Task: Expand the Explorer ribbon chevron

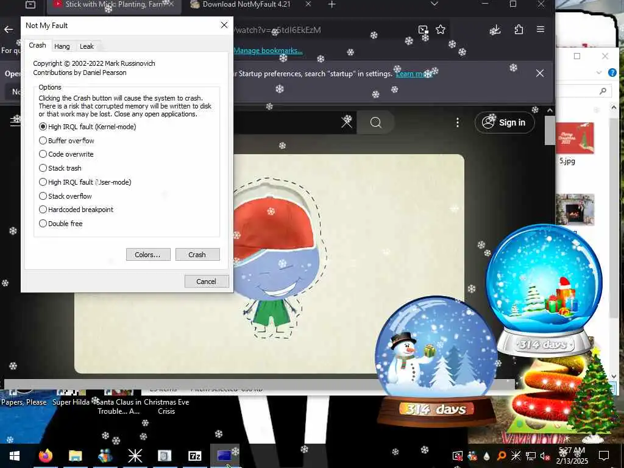Action: click(599, 73)
